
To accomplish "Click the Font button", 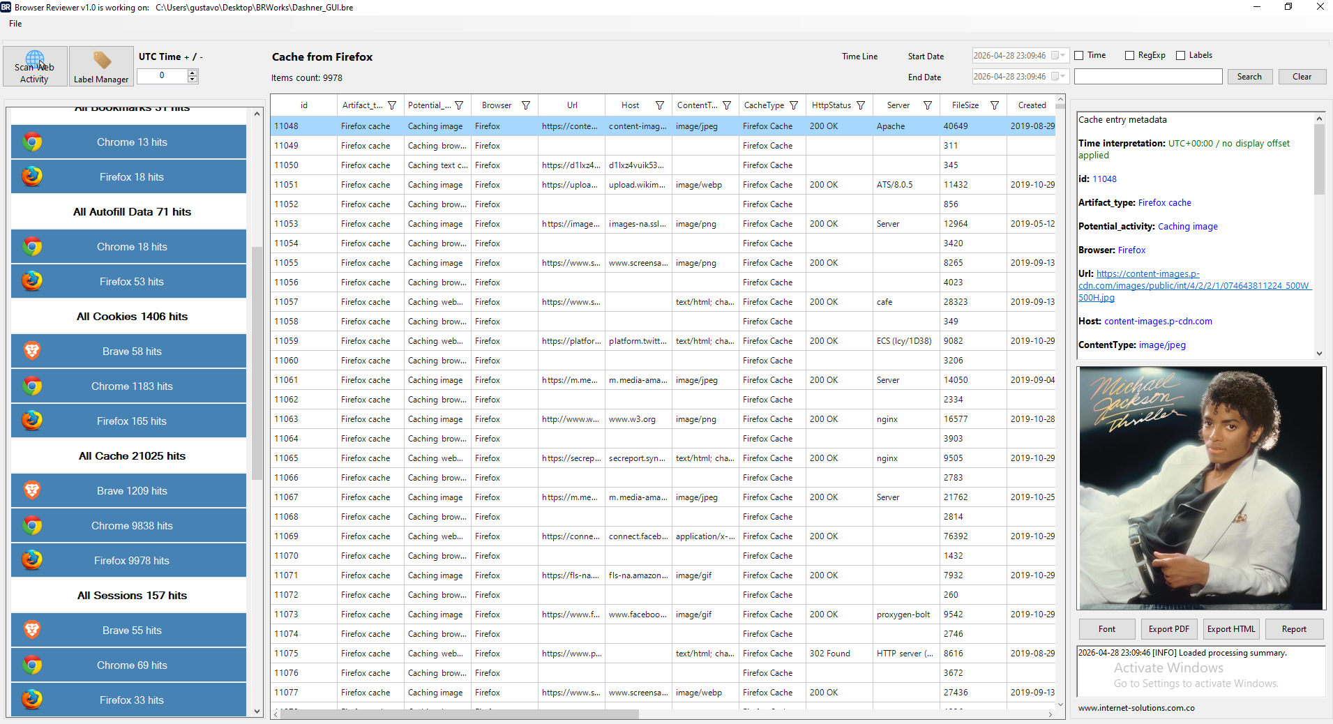I will 1107,629.
